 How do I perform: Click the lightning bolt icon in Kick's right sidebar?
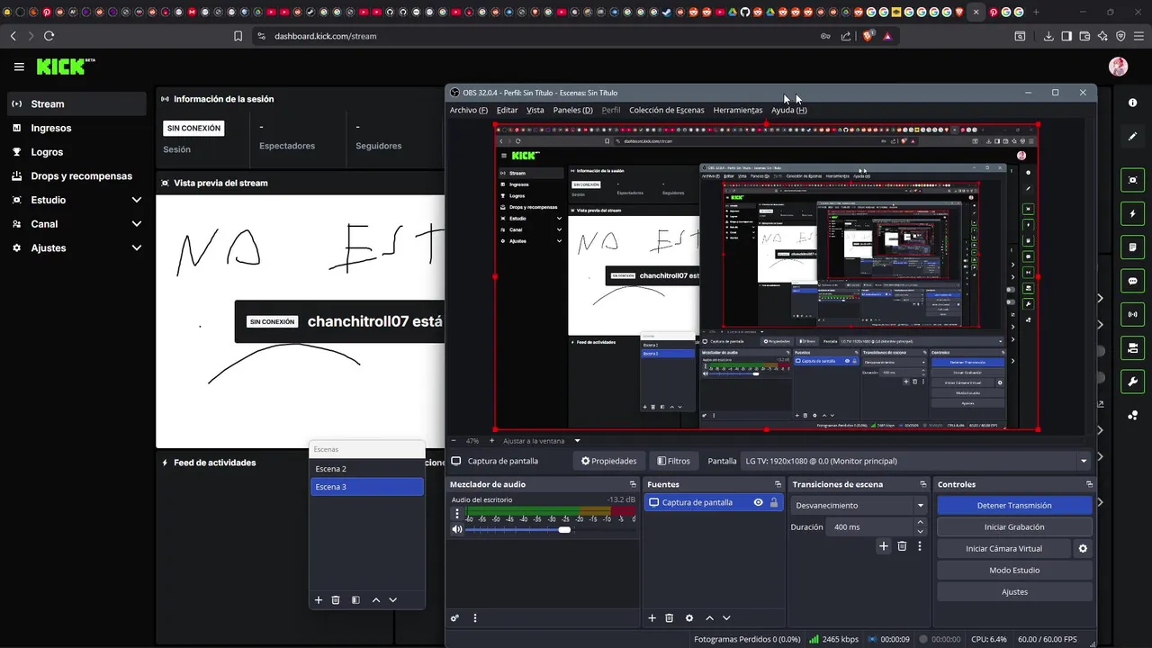[1132, 214]
